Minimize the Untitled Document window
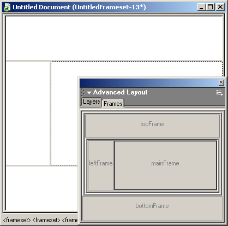The image size is (228, 226). point(201,7)
